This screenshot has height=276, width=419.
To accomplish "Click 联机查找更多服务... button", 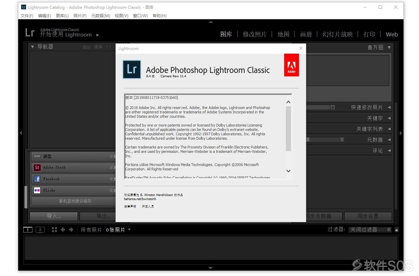I will click(x=73, y=201).
